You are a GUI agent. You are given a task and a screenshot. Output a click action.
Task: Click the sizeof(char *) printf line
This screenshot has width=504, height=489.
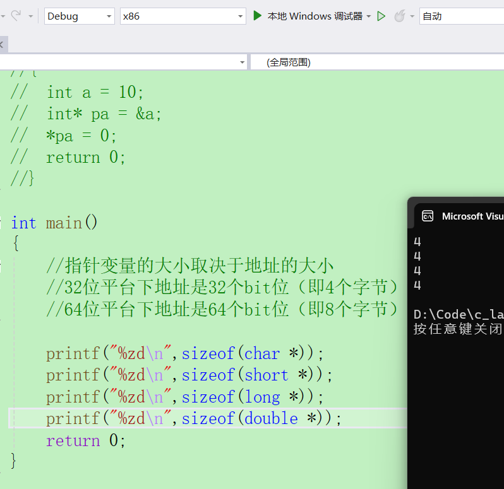coord(184,354)
